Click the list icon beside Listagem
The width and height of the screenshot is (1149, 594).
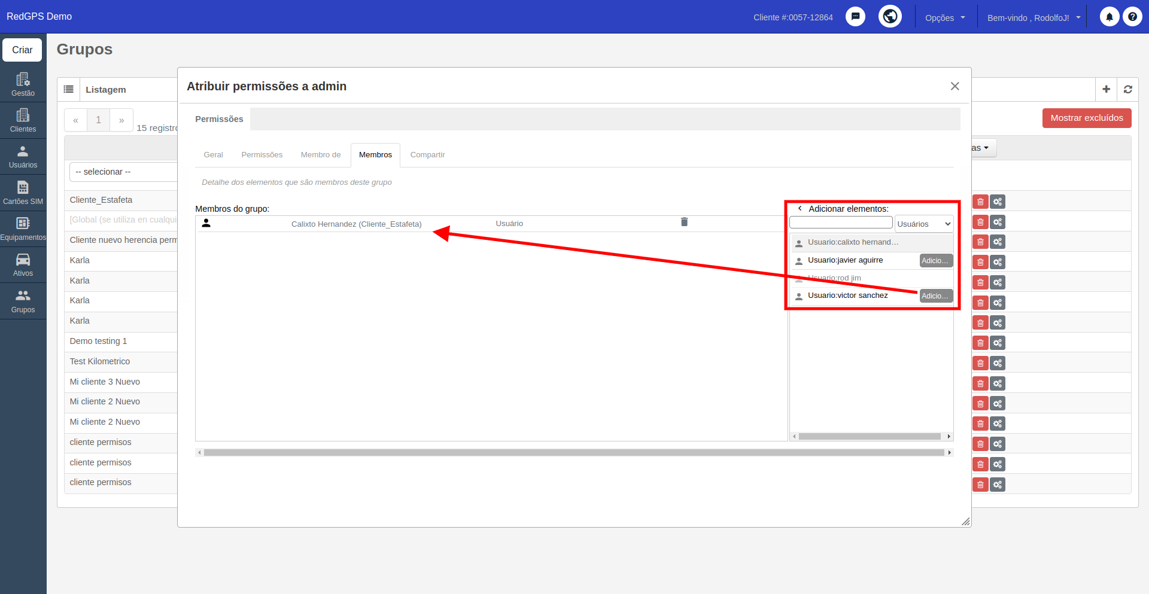pyautogui.click(x=69, y=89)
